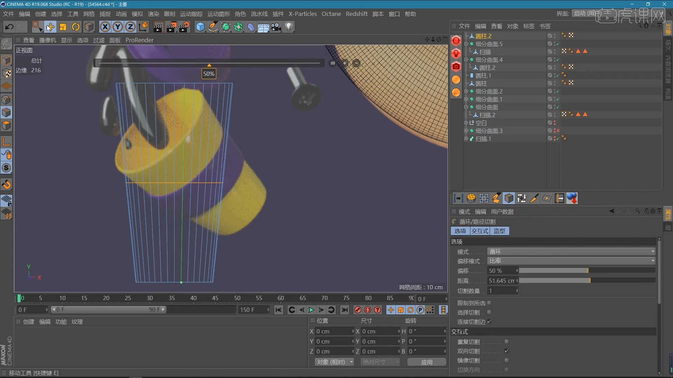
Task: Toggle X axis lock icon
Action: click(105, 27)
